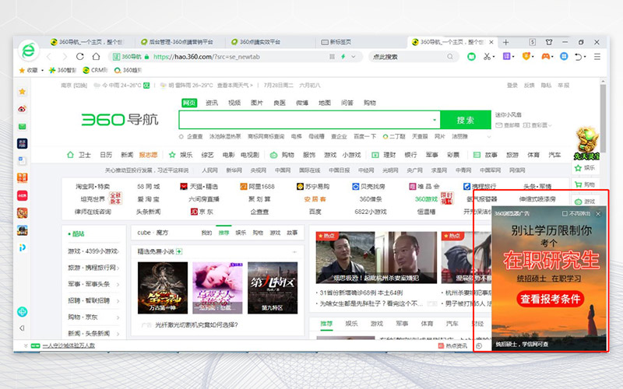Open the 收藏 bookmarks dropdown dot

coord(42,70)
